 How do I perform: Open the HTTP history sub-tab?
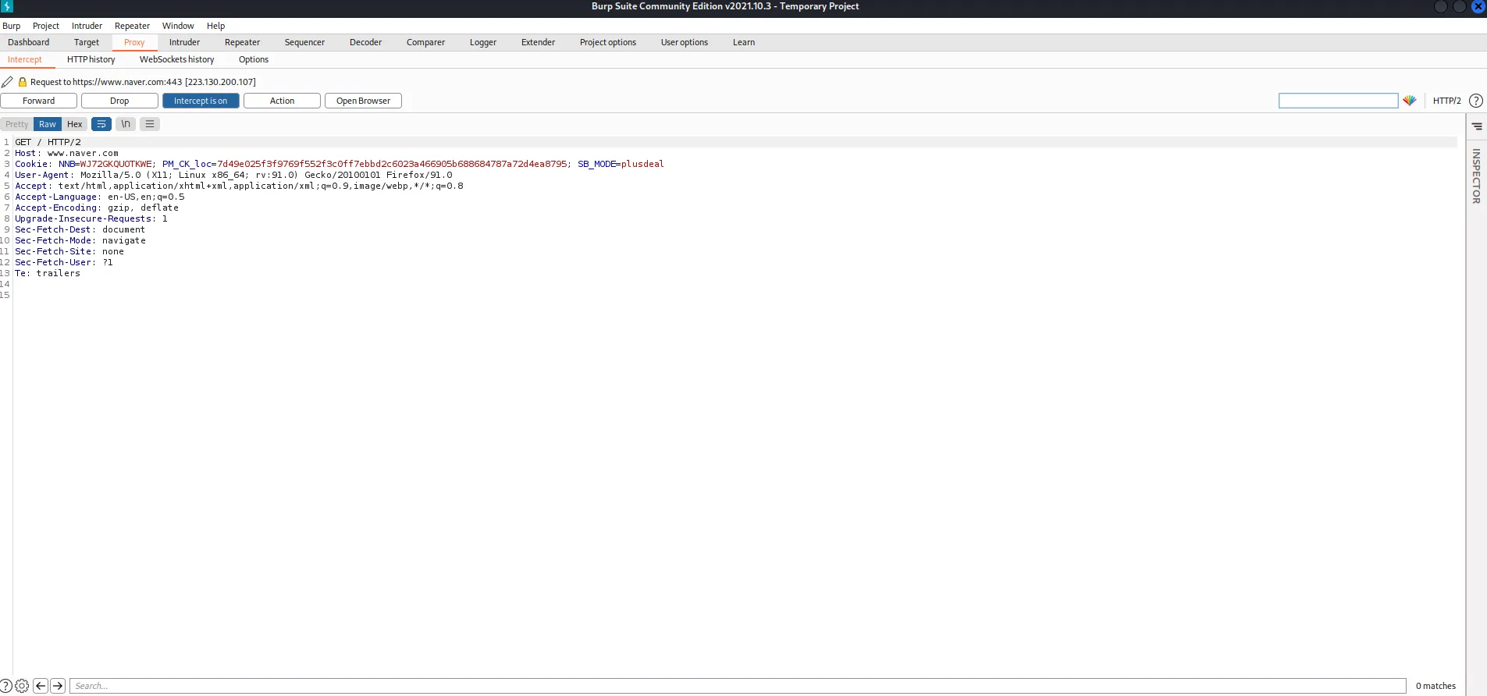point(91,59)
